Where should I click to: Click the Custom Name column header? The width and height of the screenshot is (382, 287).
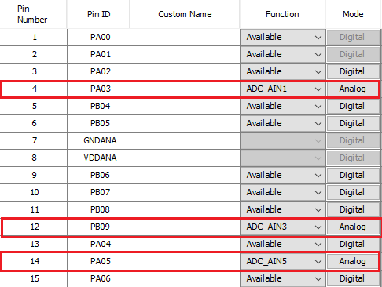(185, 14)
